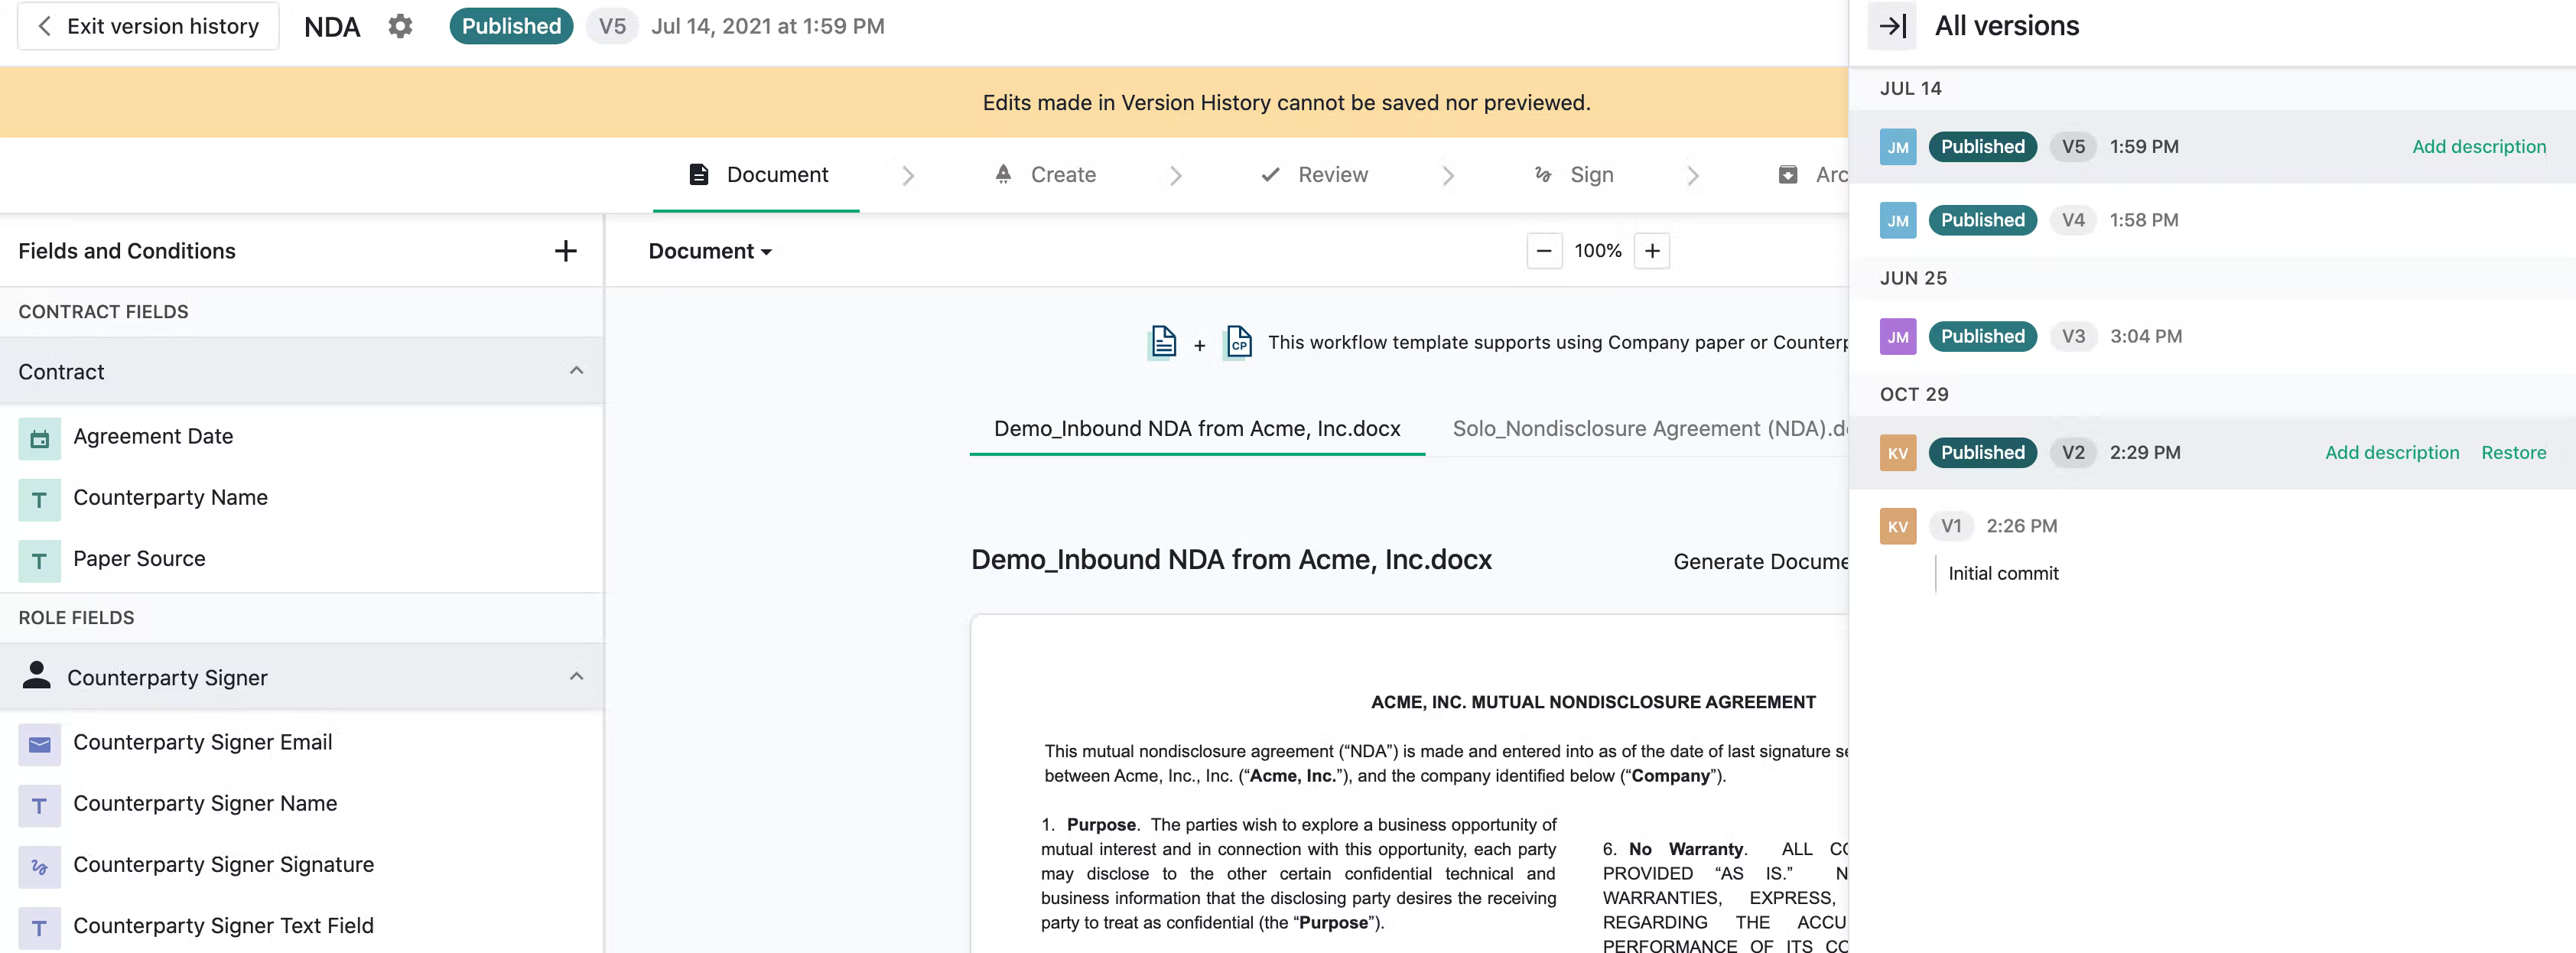Switch to Solo_Nondisclosure Agreement tab
The width and height of the screenshot is (2576, 953).
pyautogui.click(x=1648, y=429)
